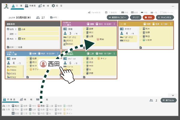Switch to 機械 tab in bottom panel
Image resolution: width=180 pixels, height=120 pixels.
[24, 99]
